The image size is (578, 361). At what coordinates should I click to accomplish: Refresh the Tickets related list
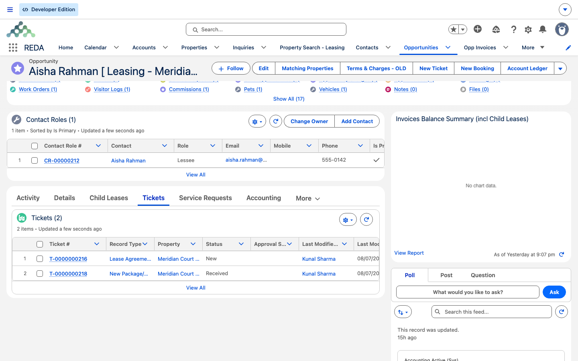click(366, 219)
